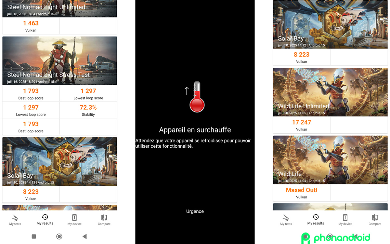The image size is (390, 244).
Task: Tap Android home circle in left screenshot
Action: coord(59,237)
